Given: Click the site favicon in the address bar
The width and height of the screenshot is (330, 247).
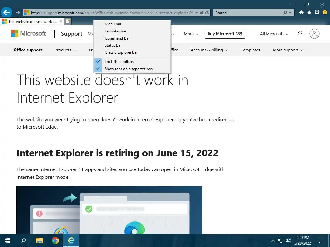Looking at the screenshot, I should [x=27, y=13].
